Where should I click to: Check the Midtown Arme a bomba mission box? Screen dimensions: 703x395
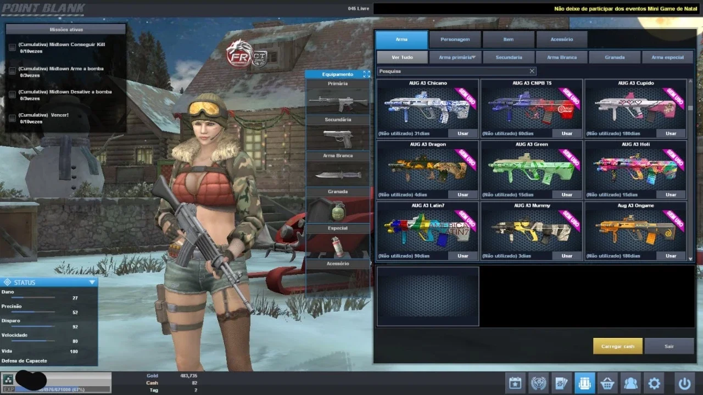12,71
